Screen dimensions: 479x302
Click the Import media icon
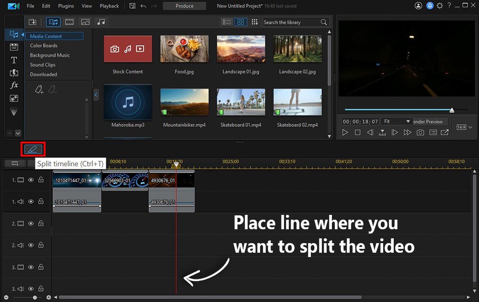pyautogui.click(x=33, y=22)
